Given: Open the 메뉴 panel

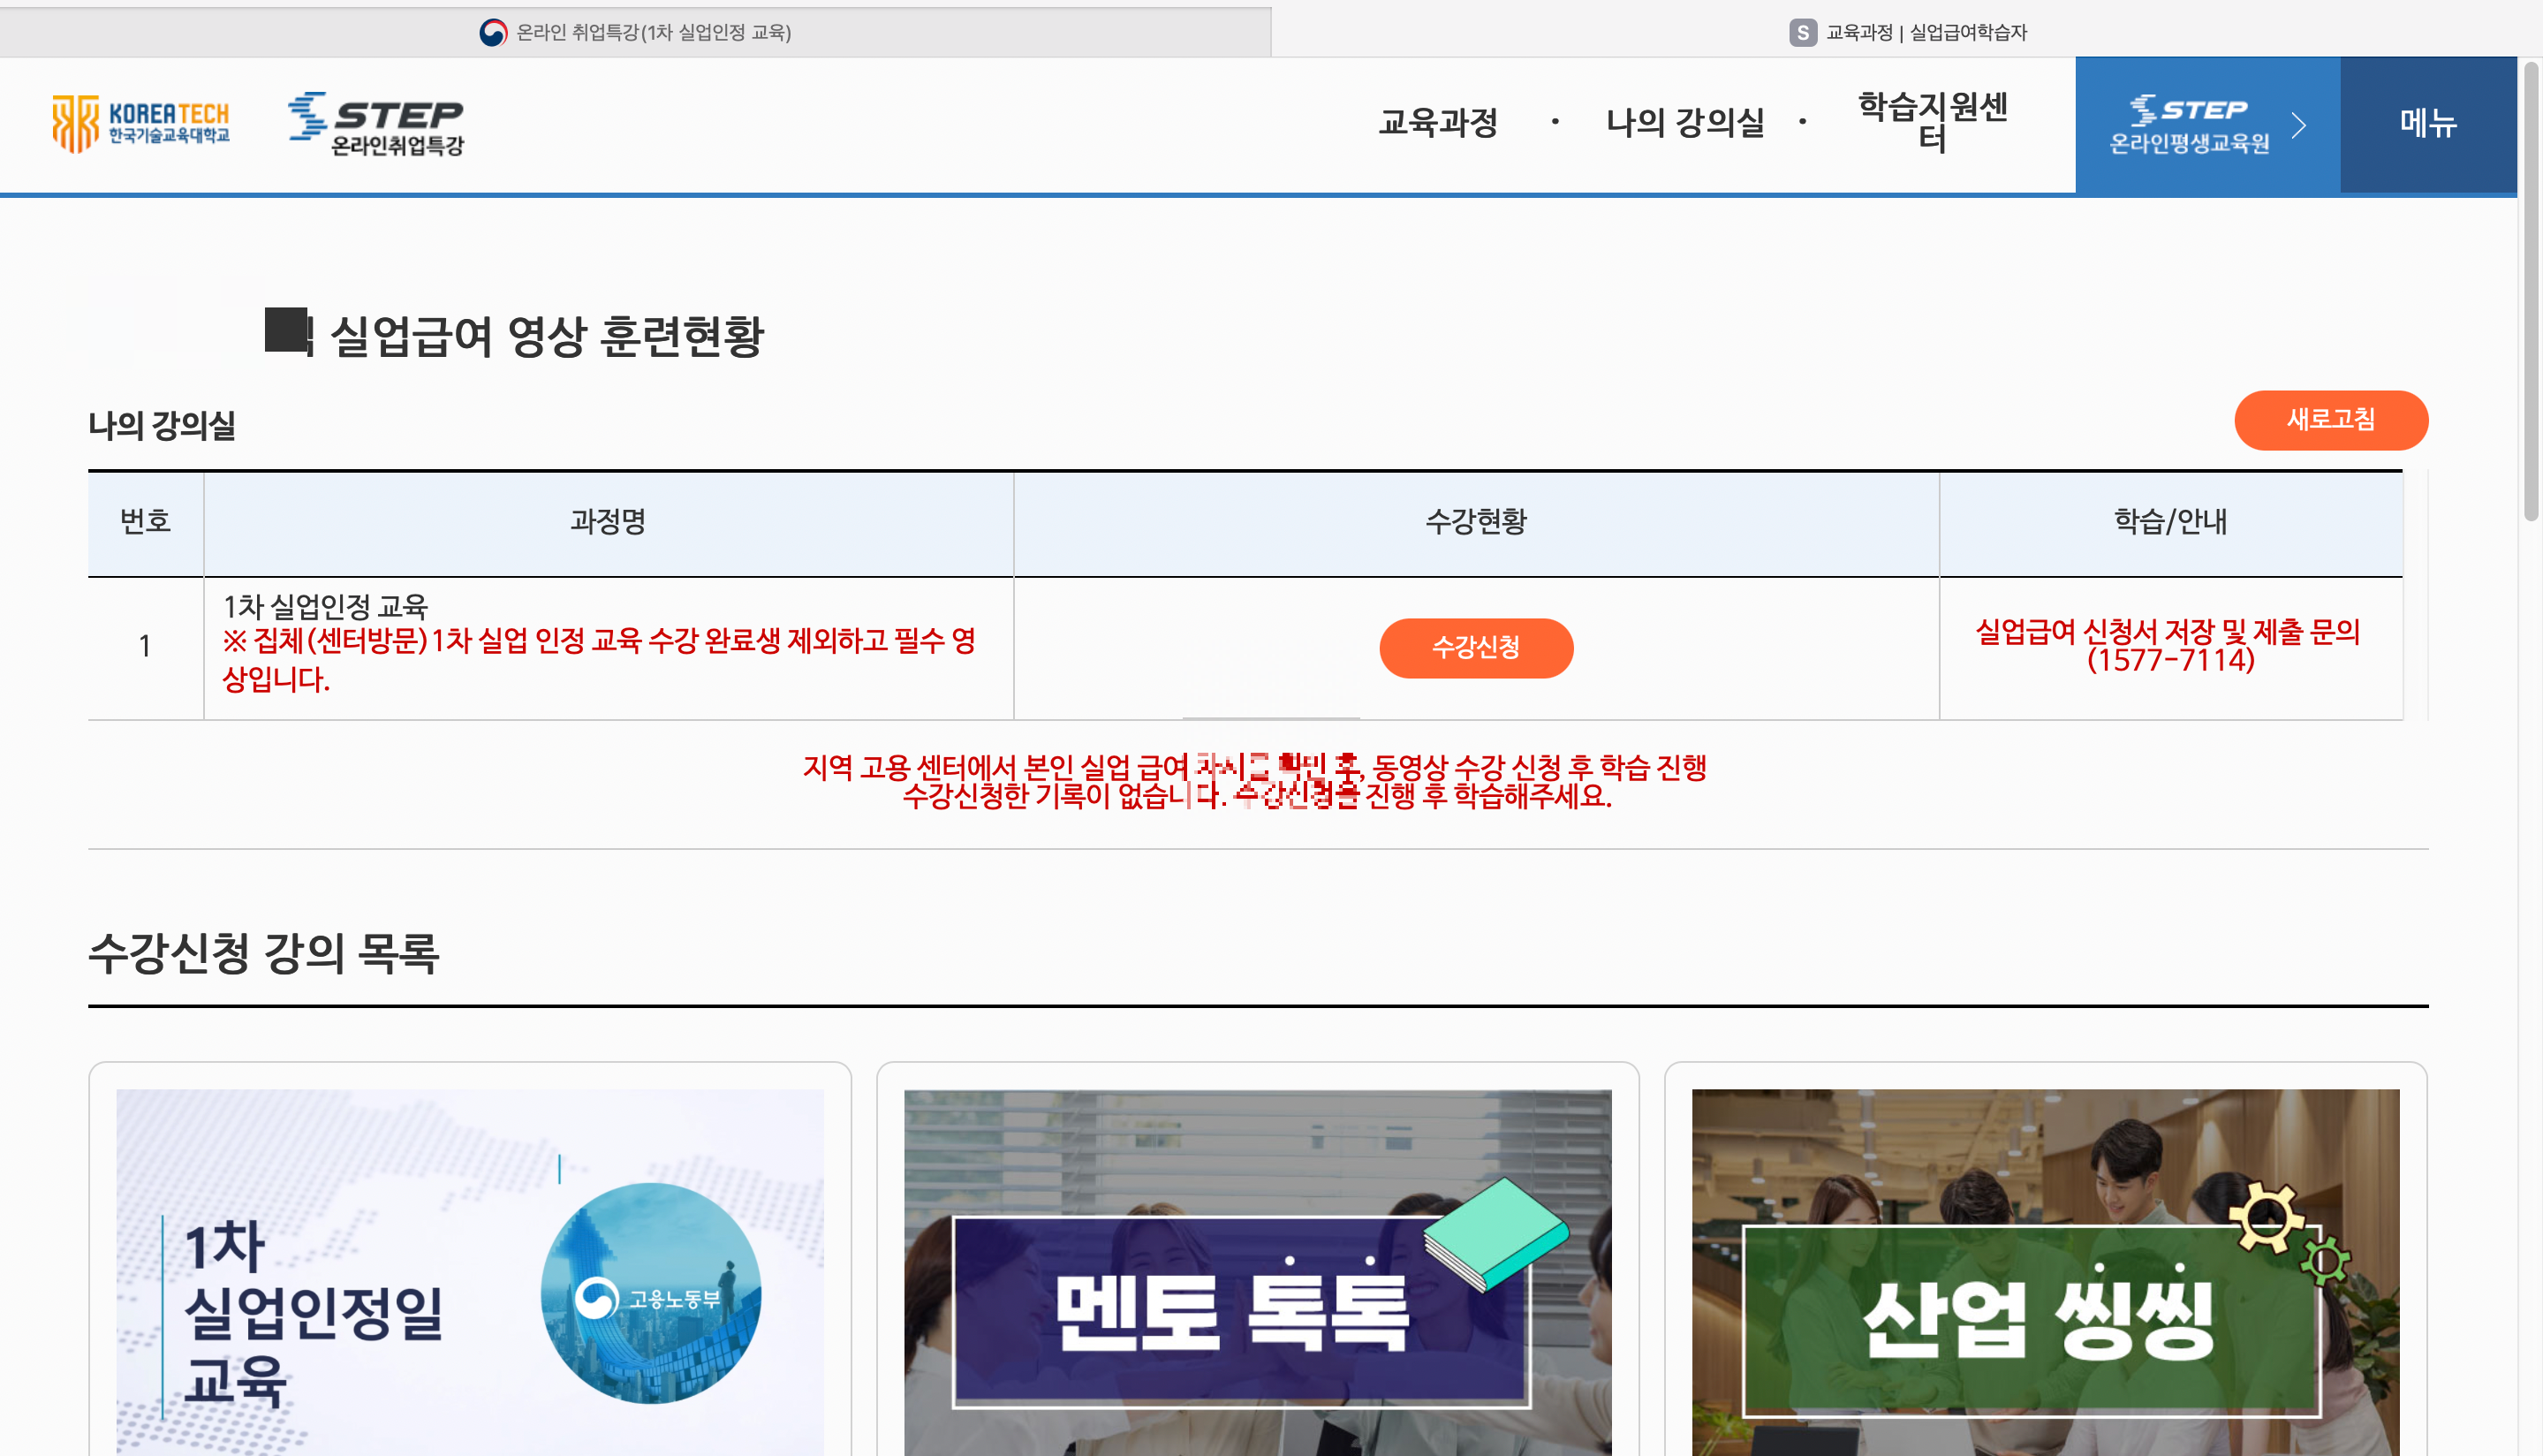Looking at the screenshot, I should coord(2428,124).
